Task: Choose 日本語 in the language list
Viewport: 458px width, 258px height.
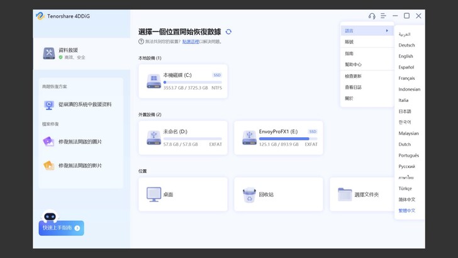Action: tap(405, 111)
